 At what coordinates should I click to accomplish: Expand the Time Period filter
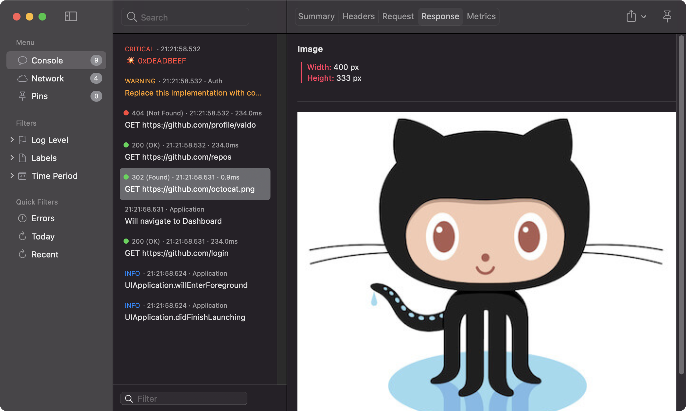tap(12, 176)
